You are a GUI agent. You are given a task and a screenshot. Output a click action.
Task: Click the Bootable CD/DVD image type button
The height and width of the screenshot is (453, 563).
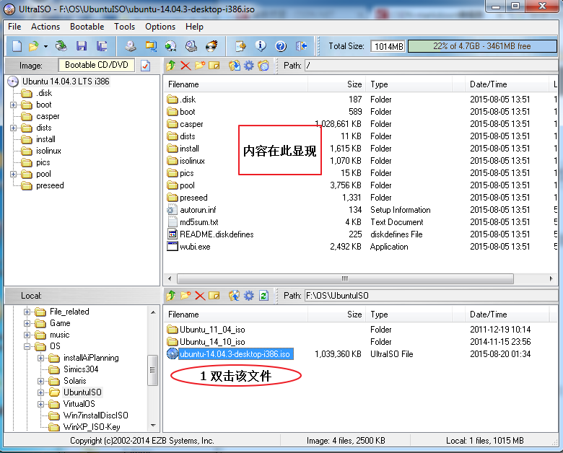(96, 65)
